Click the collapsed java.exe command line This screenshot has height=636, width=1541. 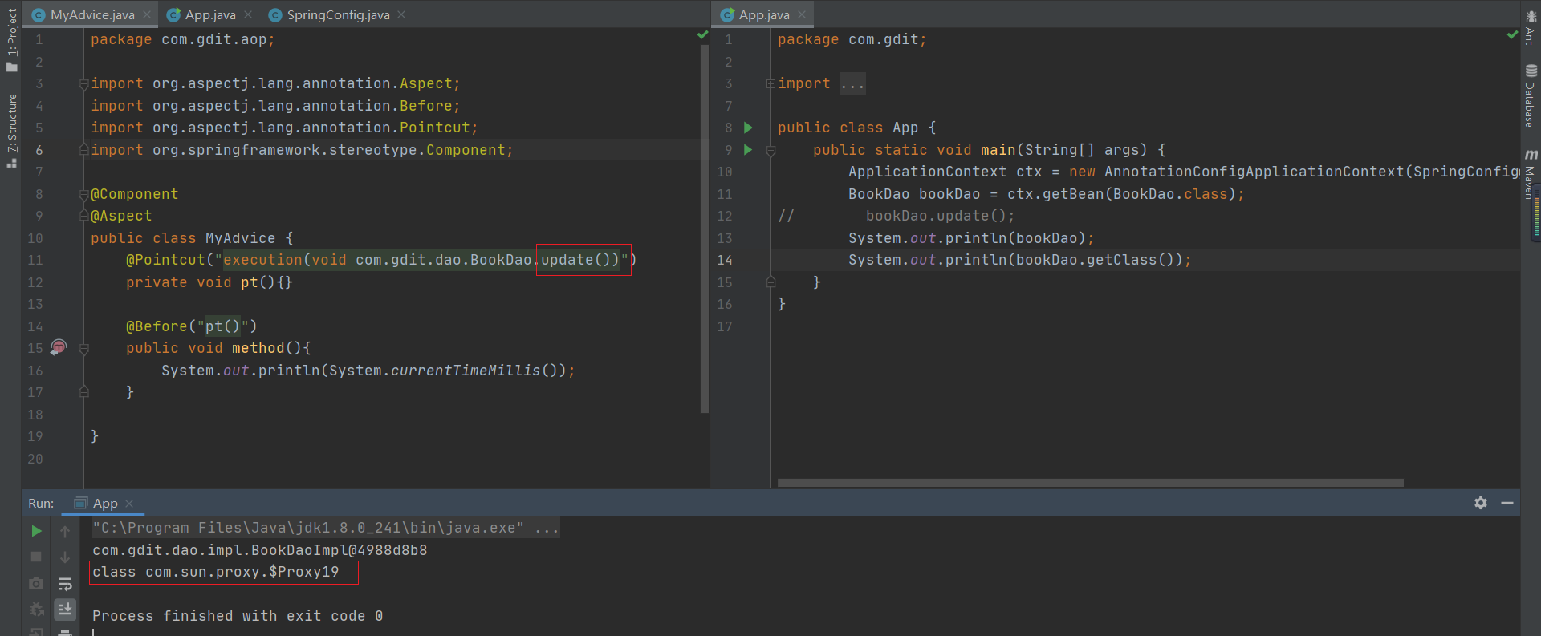click(x=325, y=528)
